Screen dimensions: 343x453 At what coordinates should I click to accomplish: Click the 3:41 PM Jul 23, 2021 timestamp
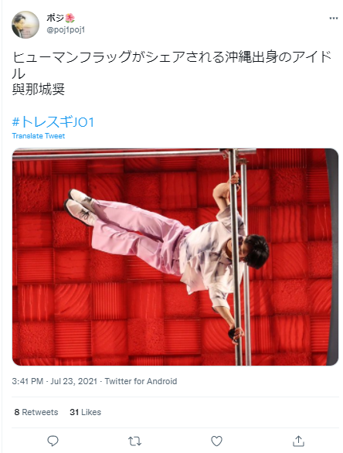pyautogui.click(x=55, y=381)
